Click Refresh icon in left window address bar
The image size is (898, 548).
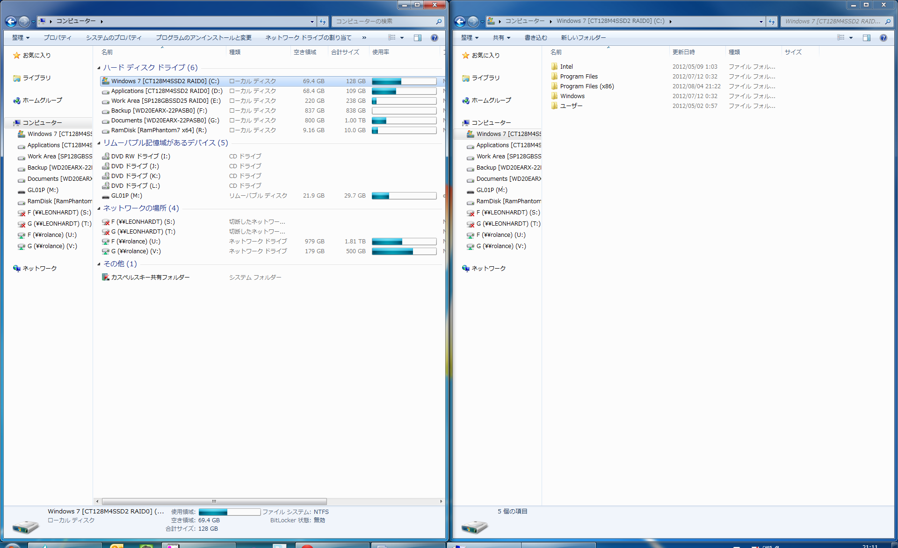tap(323, 21)
